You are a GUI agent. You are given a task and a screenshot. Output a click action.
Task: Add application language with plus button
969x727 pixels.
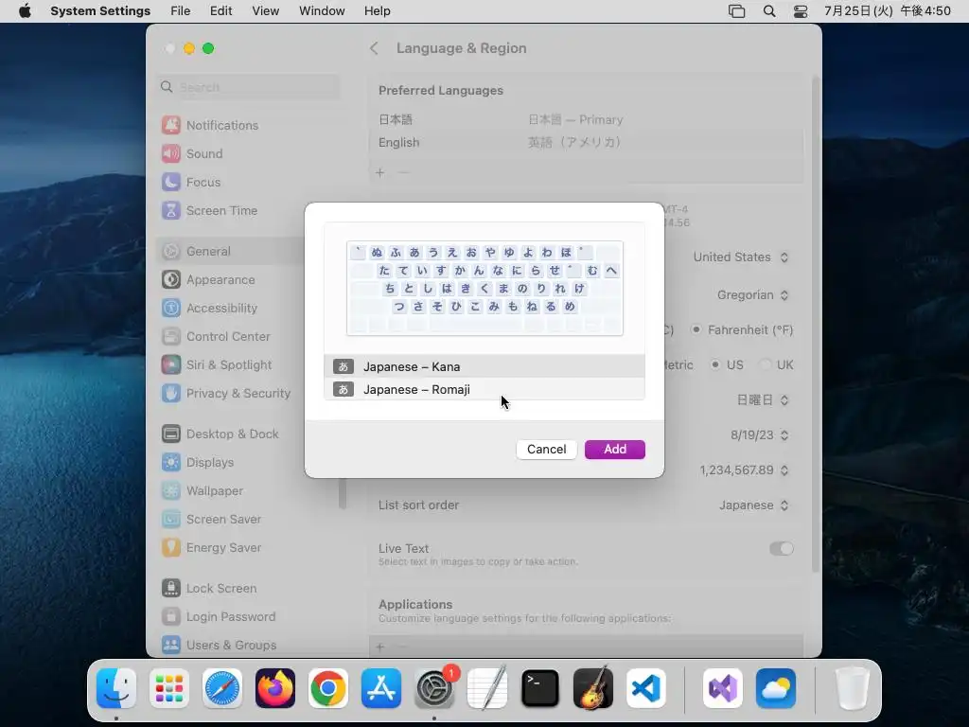click(380, 647)
